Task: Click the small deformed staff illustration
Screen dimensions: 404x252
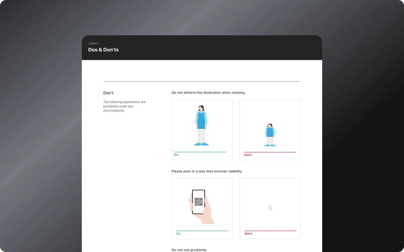Action: 270,135
